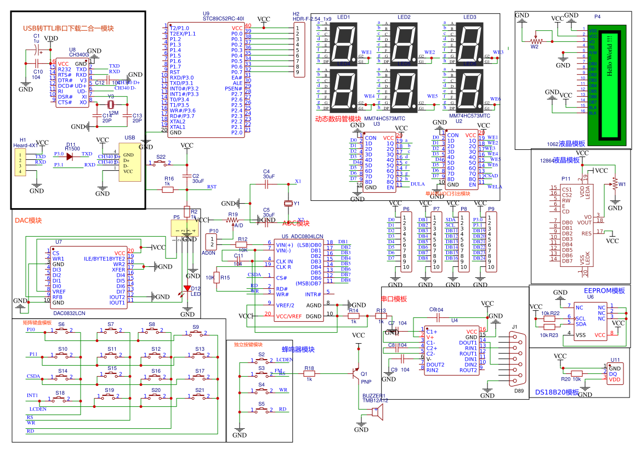Select the P11 12864 LCD connector block
Image resolution: width=641 pixels, height=454 pixels.
pyautogui.click(x=576, y=225)
